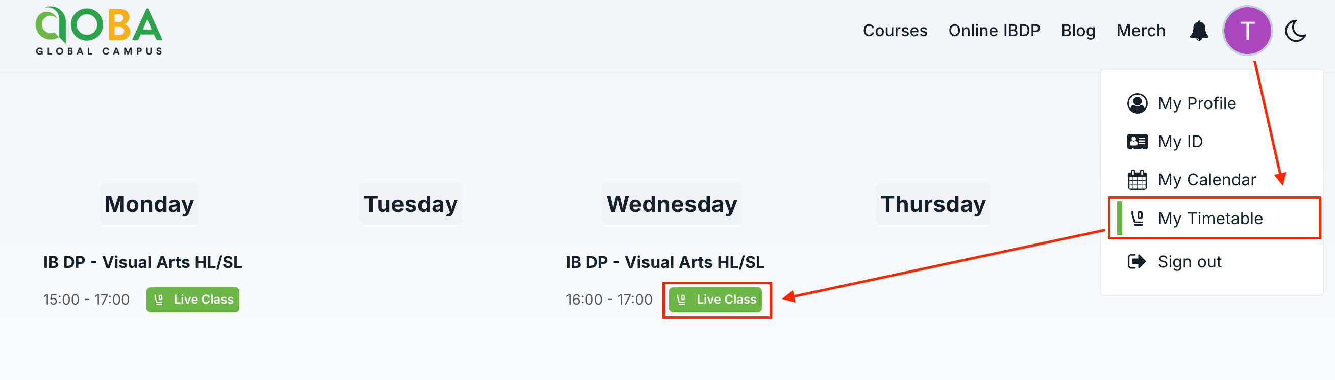Image resolution: width=1335 pixels, height=380 pixels.
Task: Go to Online IBDP
Action: (994, 31)
